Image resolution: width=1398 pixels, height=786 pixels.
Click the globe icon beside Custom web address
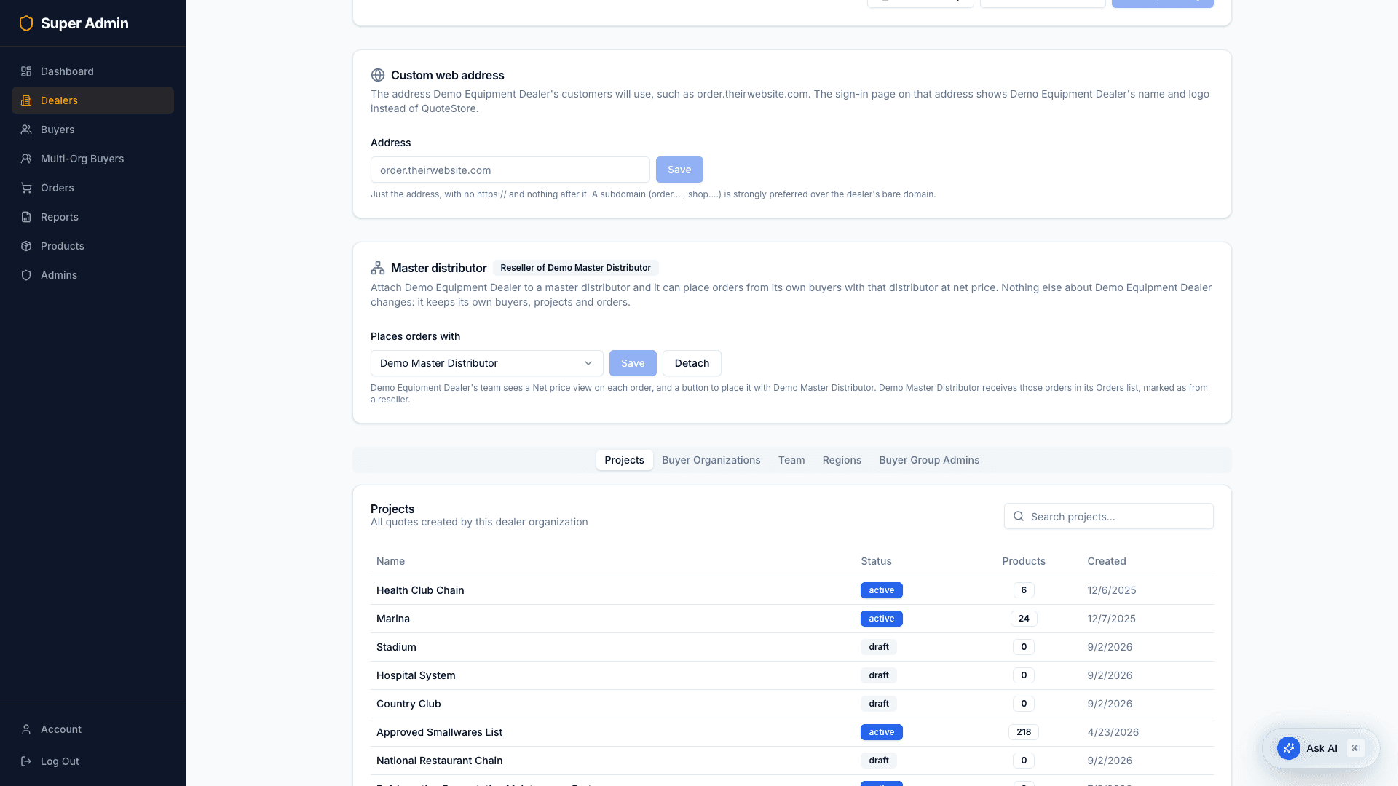click(378, 75)
